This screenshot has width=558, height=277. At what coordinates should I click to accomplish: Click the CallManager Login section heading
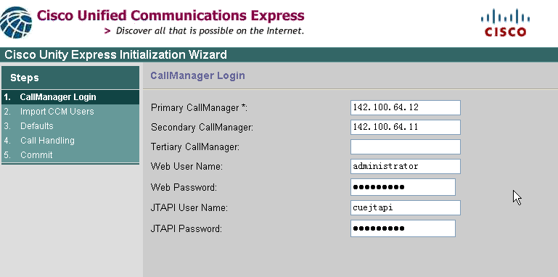(197, 75)
